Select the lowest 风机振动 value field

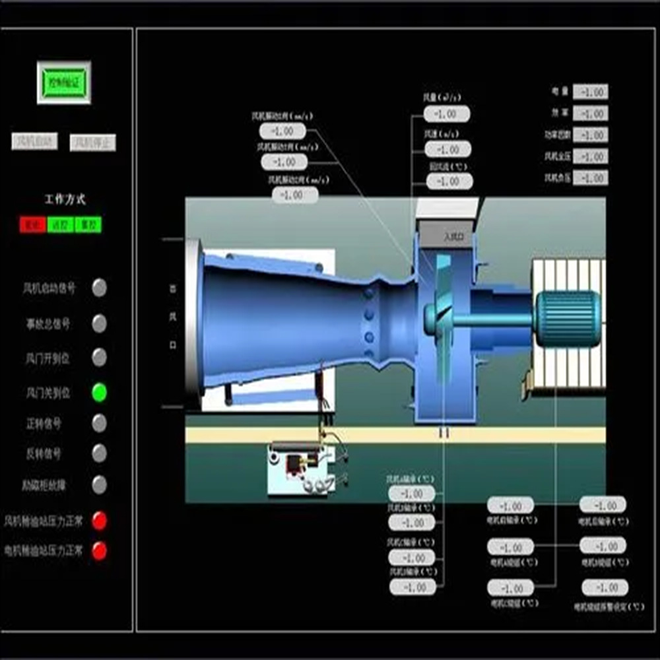295,195
